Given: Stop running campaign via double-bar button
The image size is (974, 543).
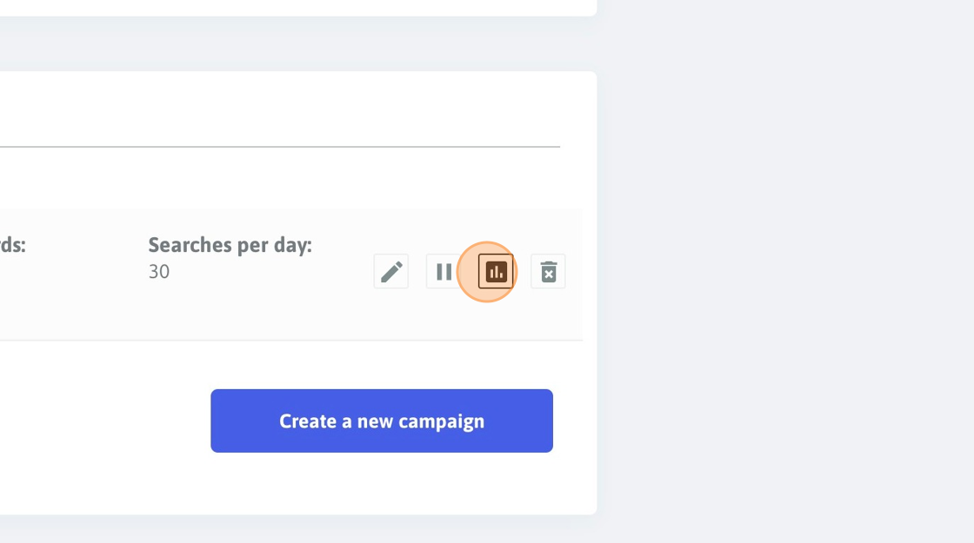Looking at the screenshot, I should [444, 271].
